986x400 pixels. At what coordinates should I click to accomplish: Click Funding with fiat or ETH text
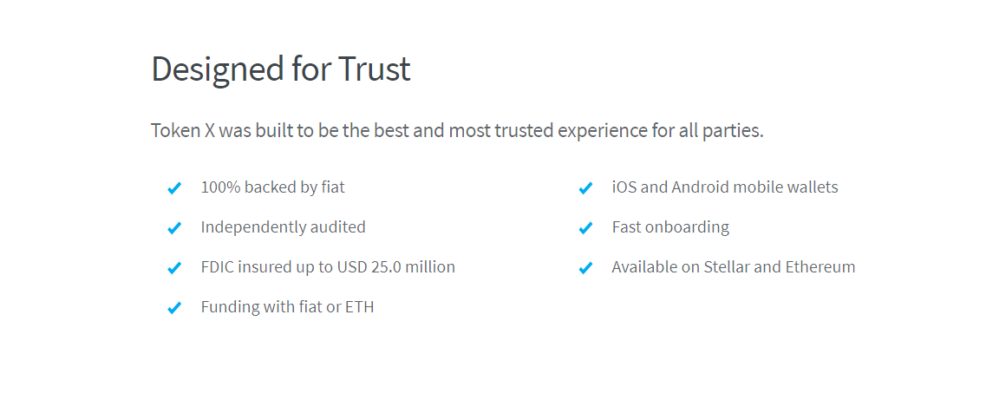[x=287, y=307]
